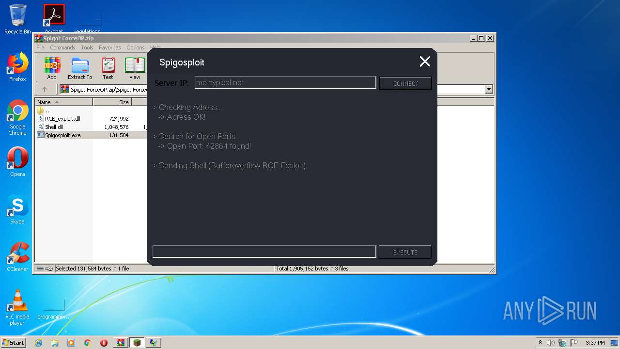This screenshot has height=349, width=620.
Task: Open Google Chrome desktop shortcut
Action: tap(17, 117)
